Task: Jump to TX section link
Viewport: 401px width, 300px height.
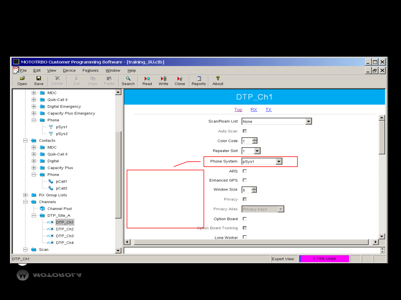Action: (x=268, y=110)
